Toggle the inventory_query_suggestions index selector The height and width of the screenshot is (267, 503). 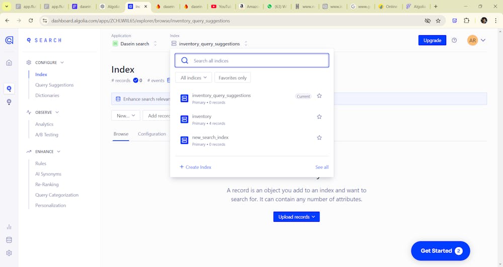pos(209,44)
